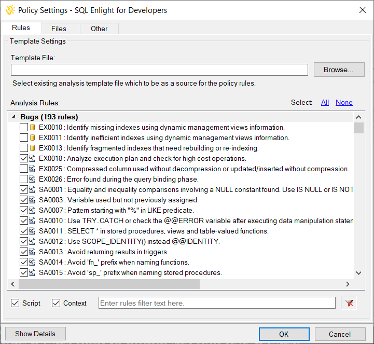374x344 pixels.
Task: Switch to the Files tab
Action: (59, 29)
